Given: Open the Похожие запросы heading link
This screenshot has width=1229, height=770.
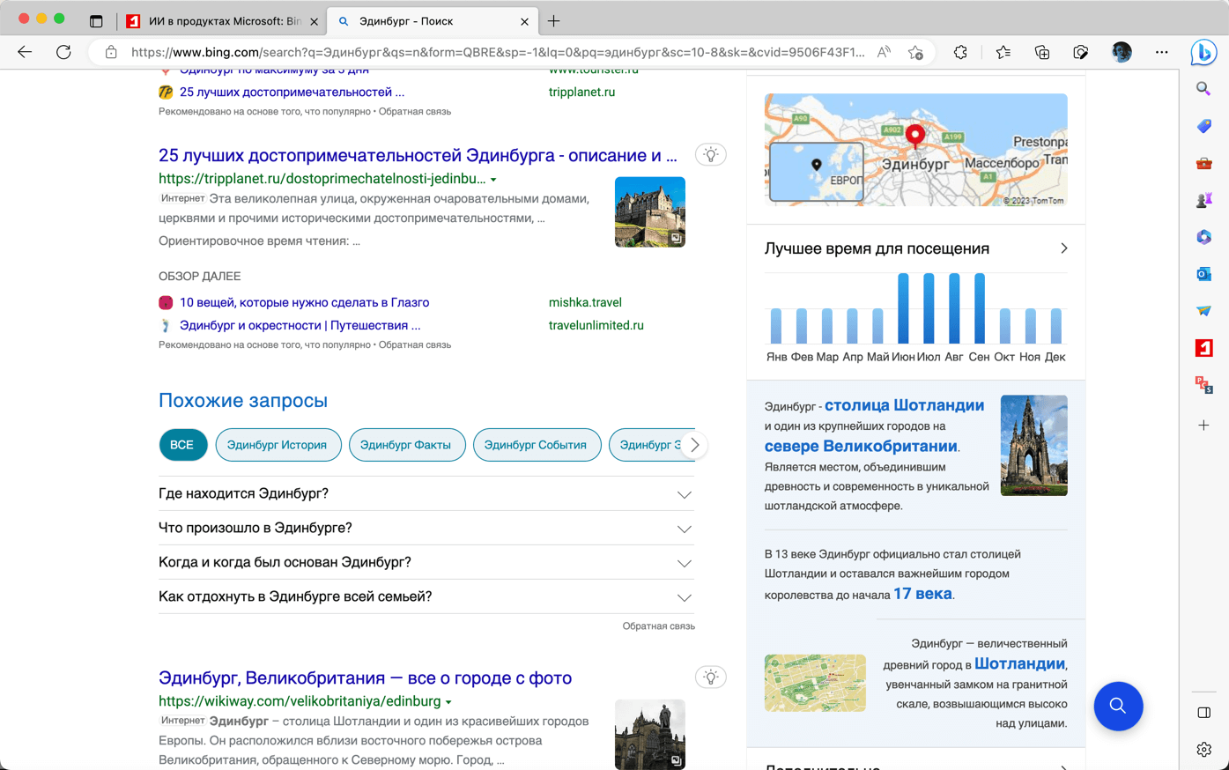Looking at the screenshot, I should (243, 401).
